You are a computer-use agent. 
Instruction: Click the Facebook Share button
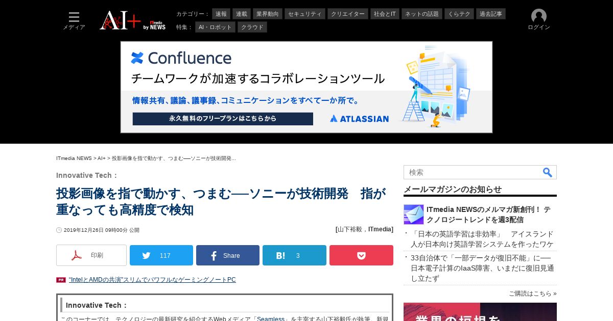point(228,255)
